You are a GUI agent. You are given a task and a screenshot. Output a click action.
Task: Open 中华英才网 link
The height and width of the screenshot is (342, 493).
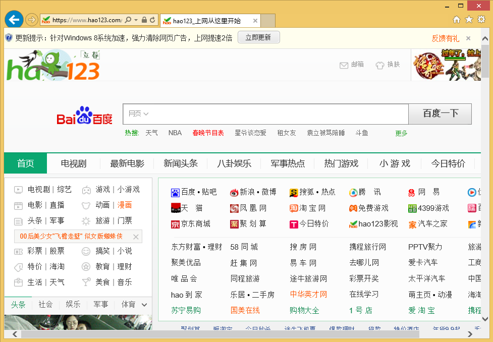(308, 295)
